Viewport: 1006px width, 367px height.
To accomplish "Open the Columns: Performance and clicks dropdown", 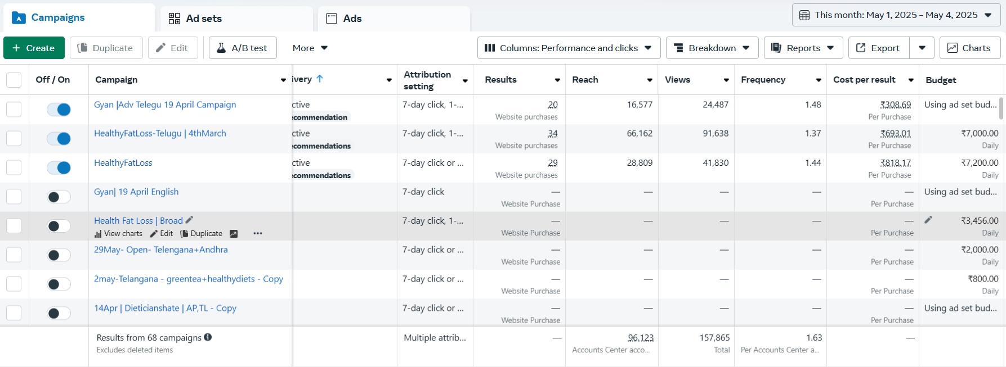I will coord(568,48).
